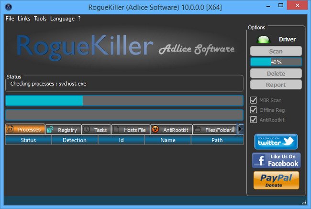Switch to the Processes tab
Screen dimensions: 311x209
point(25,129)
